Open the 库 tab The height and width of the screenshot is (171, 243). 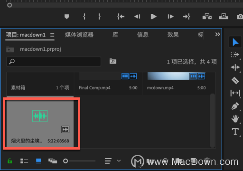115,35
